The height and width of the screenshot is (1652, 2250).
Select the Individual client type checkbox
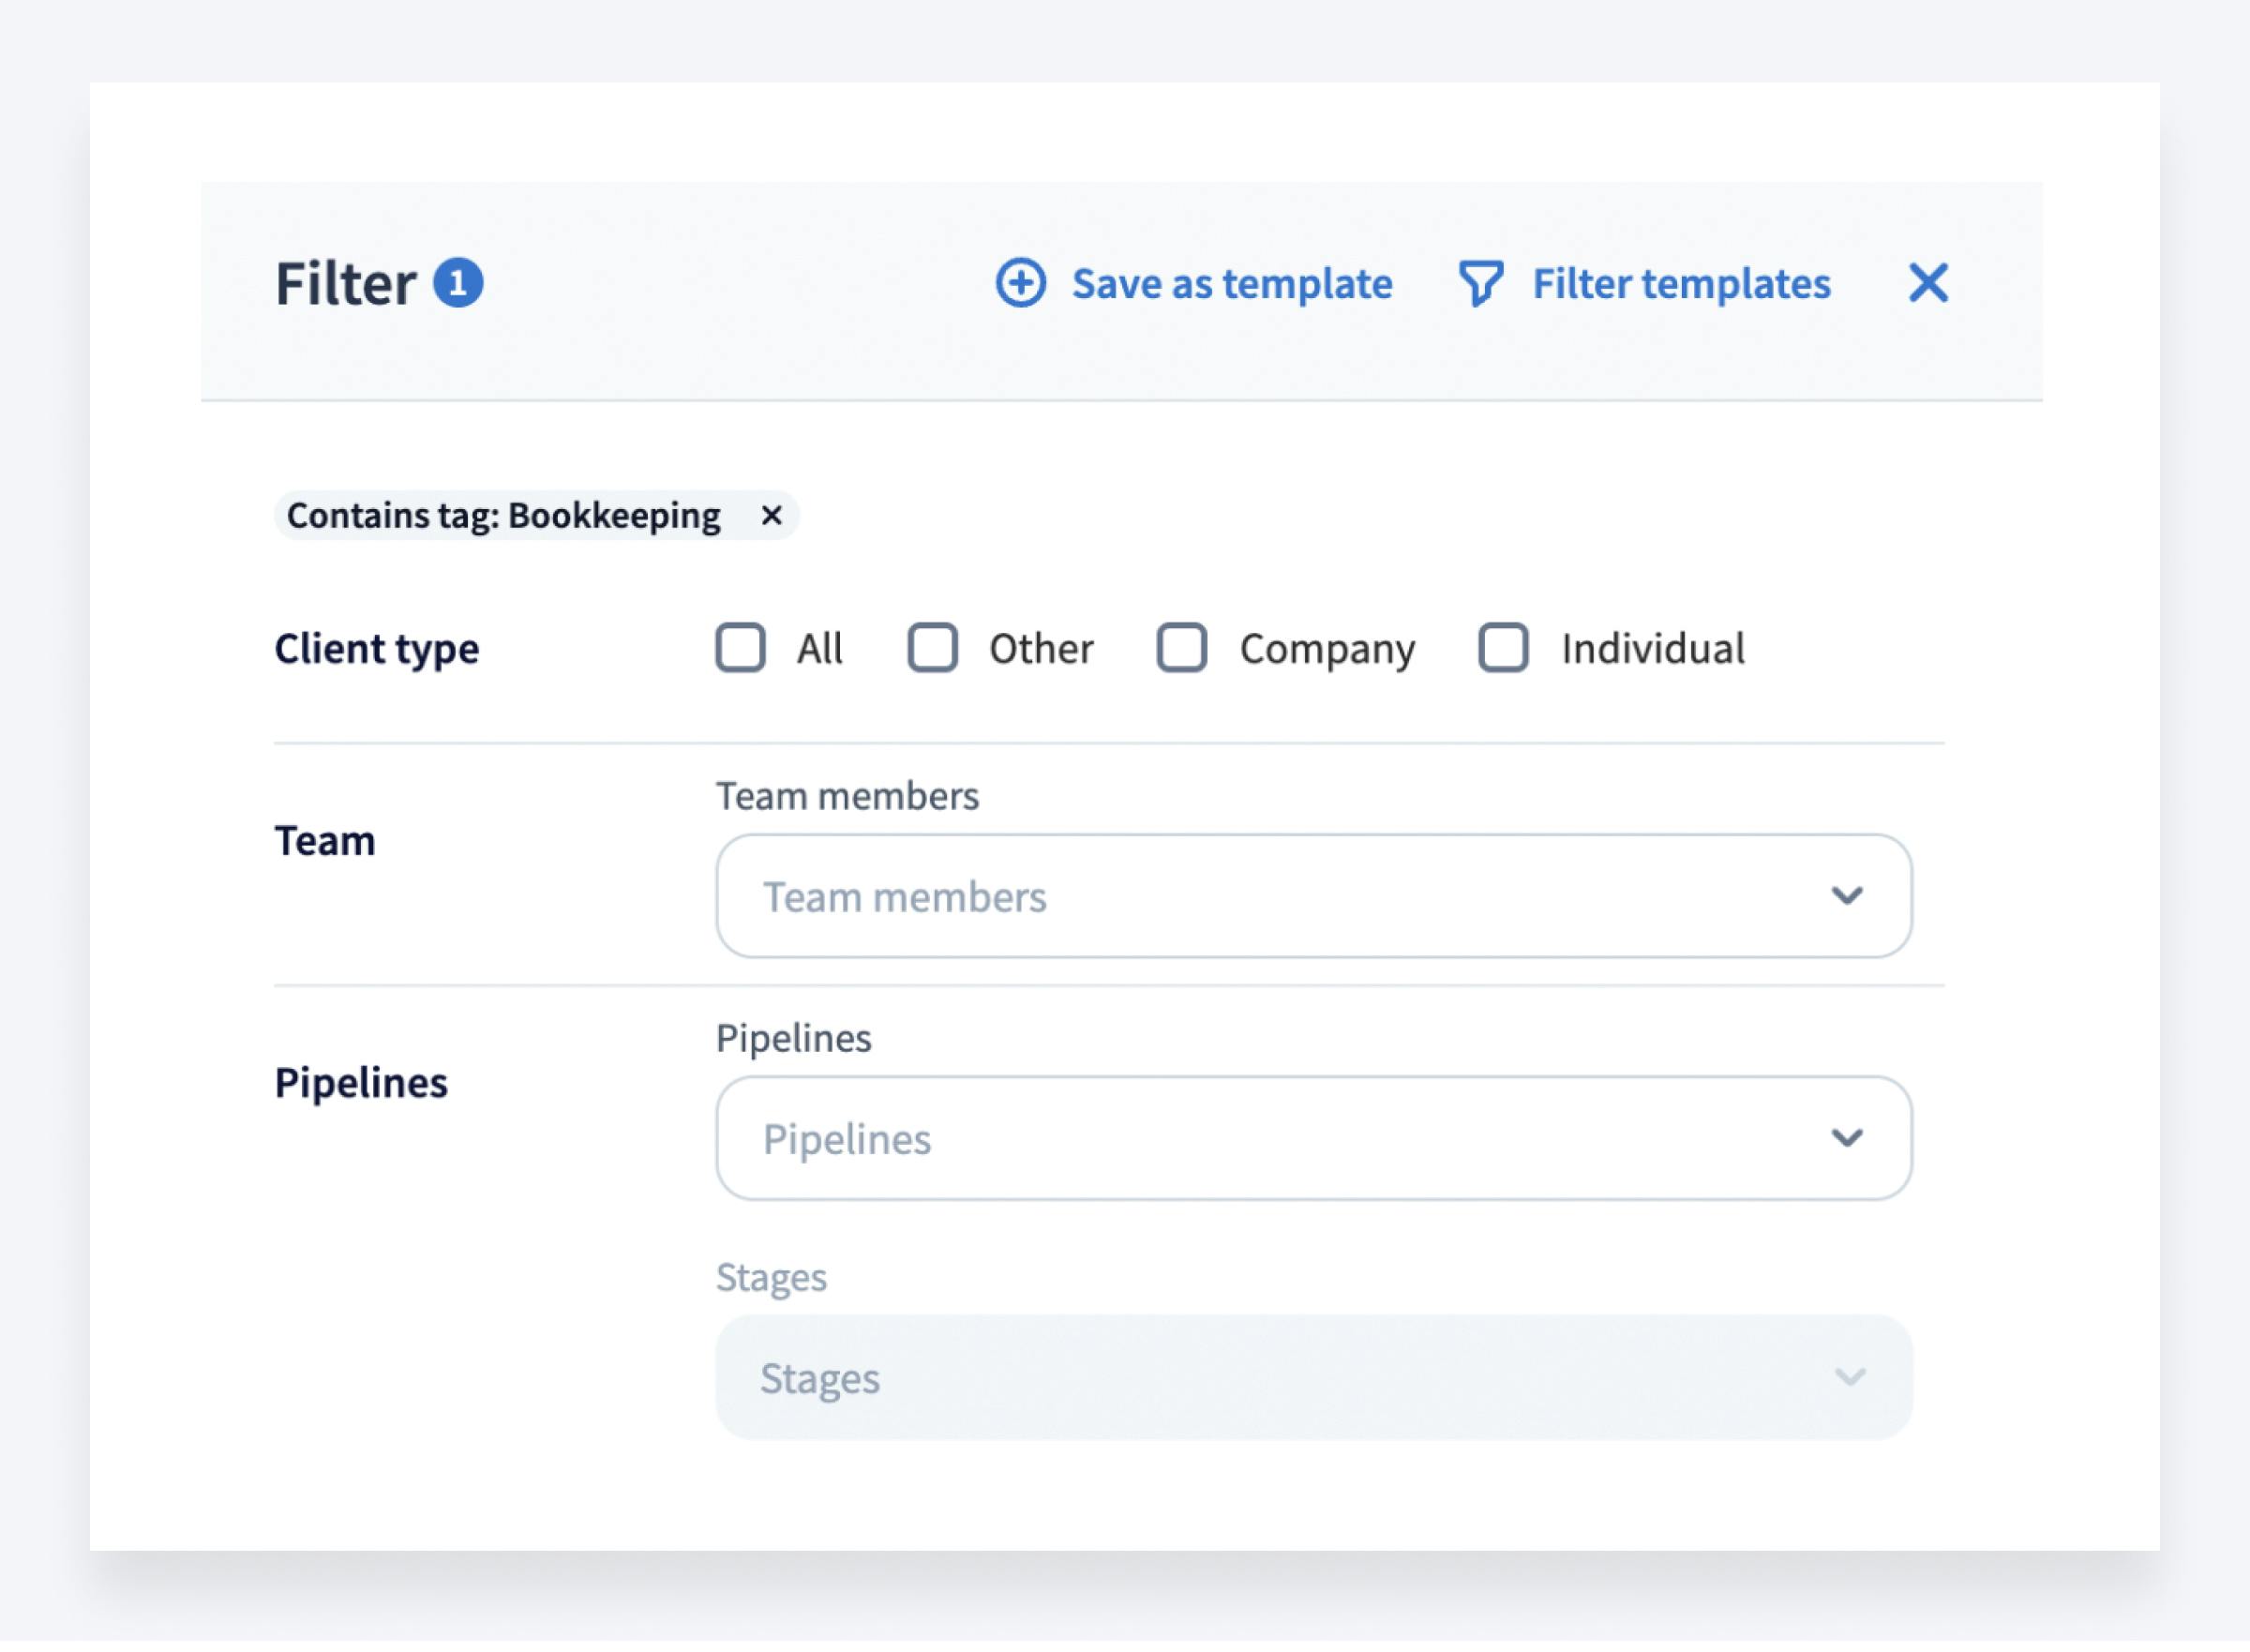point(1503,648)
